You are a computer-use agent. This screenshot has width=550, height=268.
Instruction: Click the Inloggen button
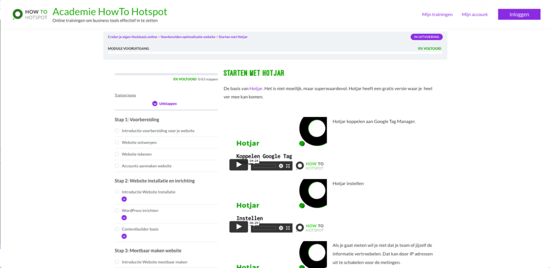coord(519,14)
